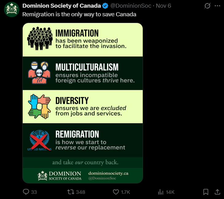Image resolution: width=224 pixels, height=199 pixels.
Task: Toggle like with the heart icon
Action: point(116,192)
